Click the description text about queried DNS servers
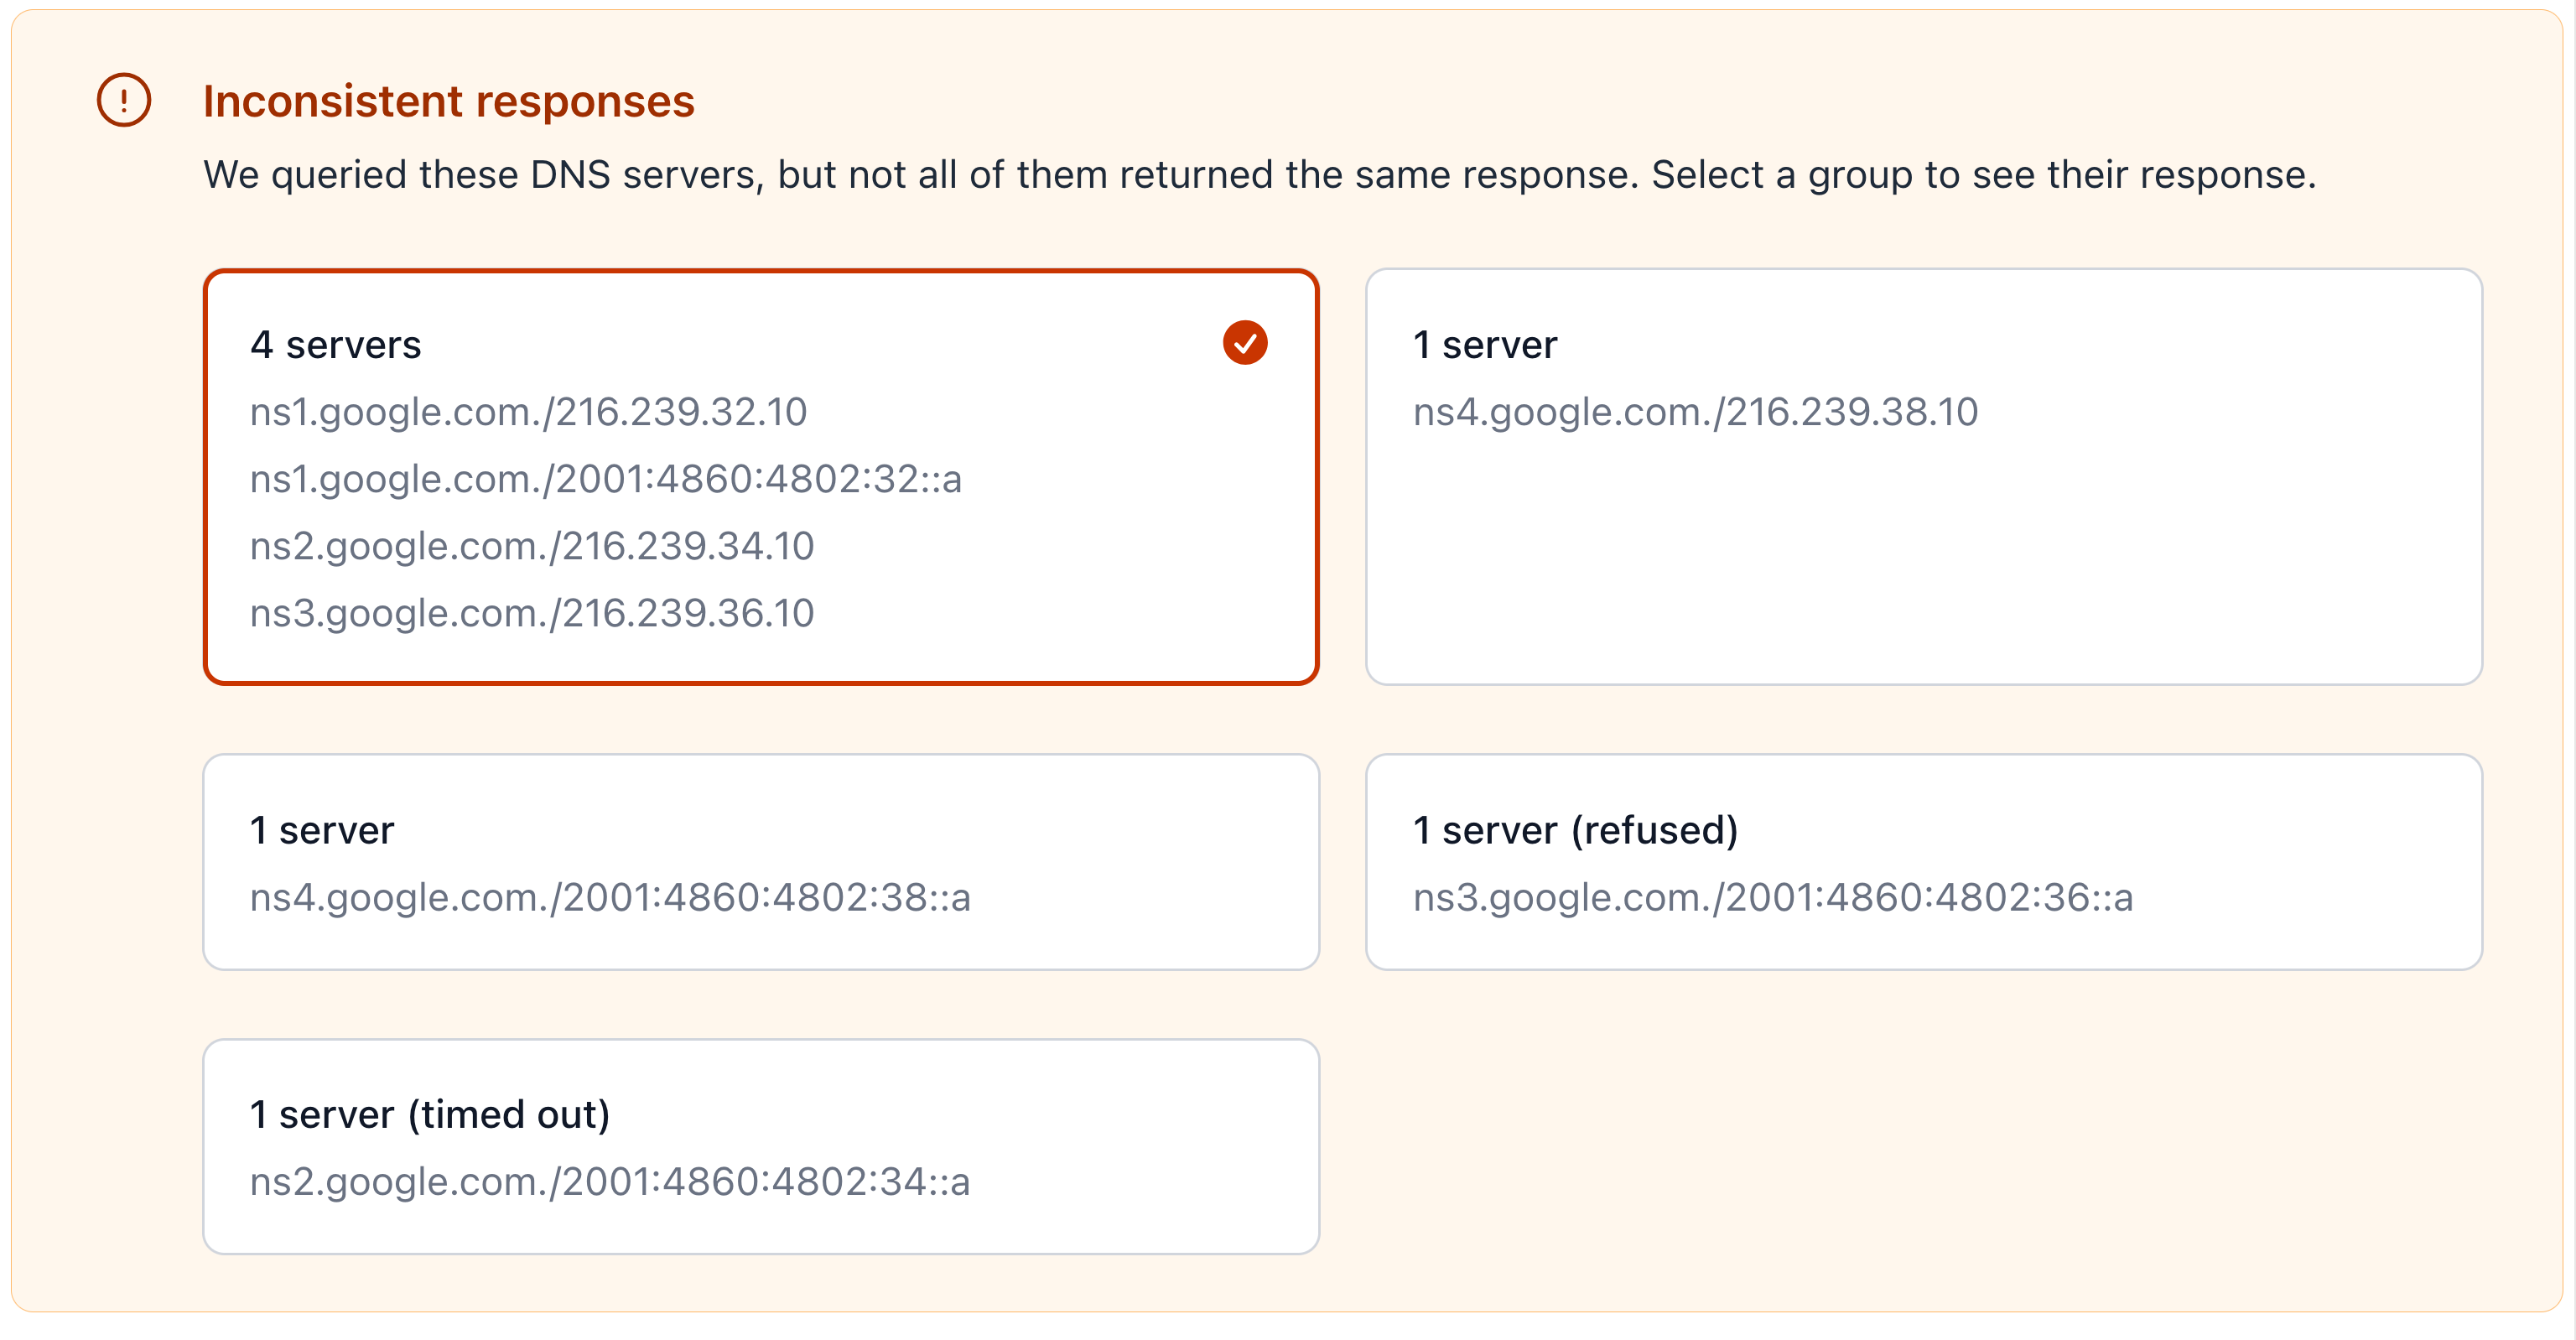This screenshot has width=2576, height=1340. (1259, 175)
